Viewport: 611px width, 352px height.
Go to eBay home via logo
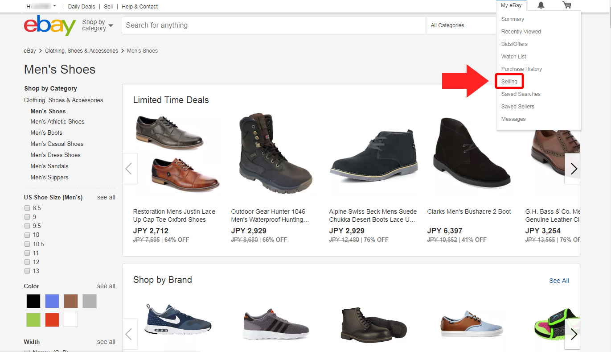point(50,25)
